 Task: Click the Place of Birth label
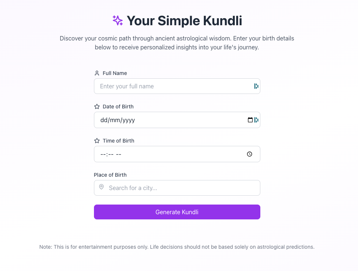[110, 175]
